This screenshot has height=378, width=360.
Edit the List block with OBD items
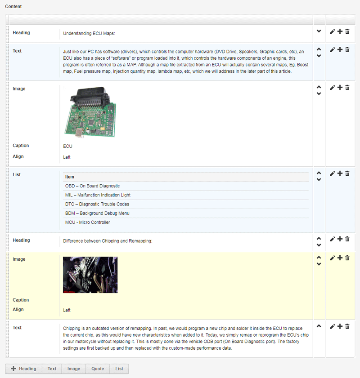(x=333, y=173)
